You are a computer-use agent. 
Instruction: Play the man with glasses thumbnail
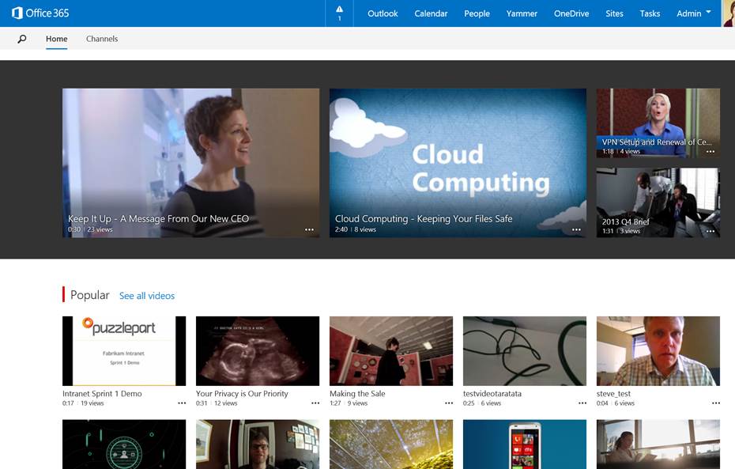click(258, 444)
